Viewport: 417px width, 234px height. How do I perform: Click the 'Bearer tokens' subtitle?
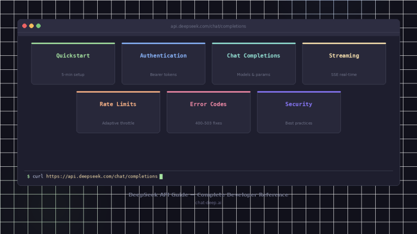[x=163, y=75]
